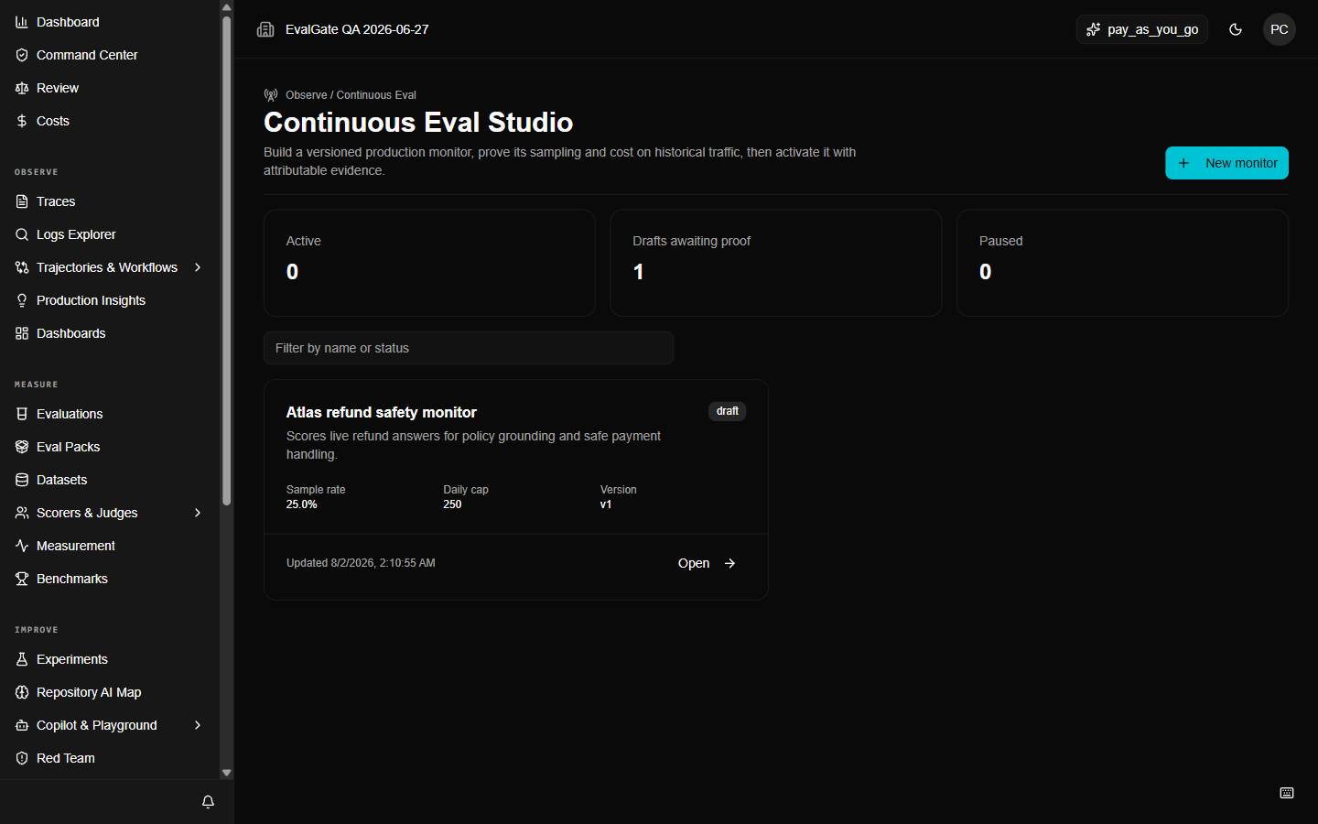
Task: Click the Production Insights lightbulb icon
Action: coord(22,300)
